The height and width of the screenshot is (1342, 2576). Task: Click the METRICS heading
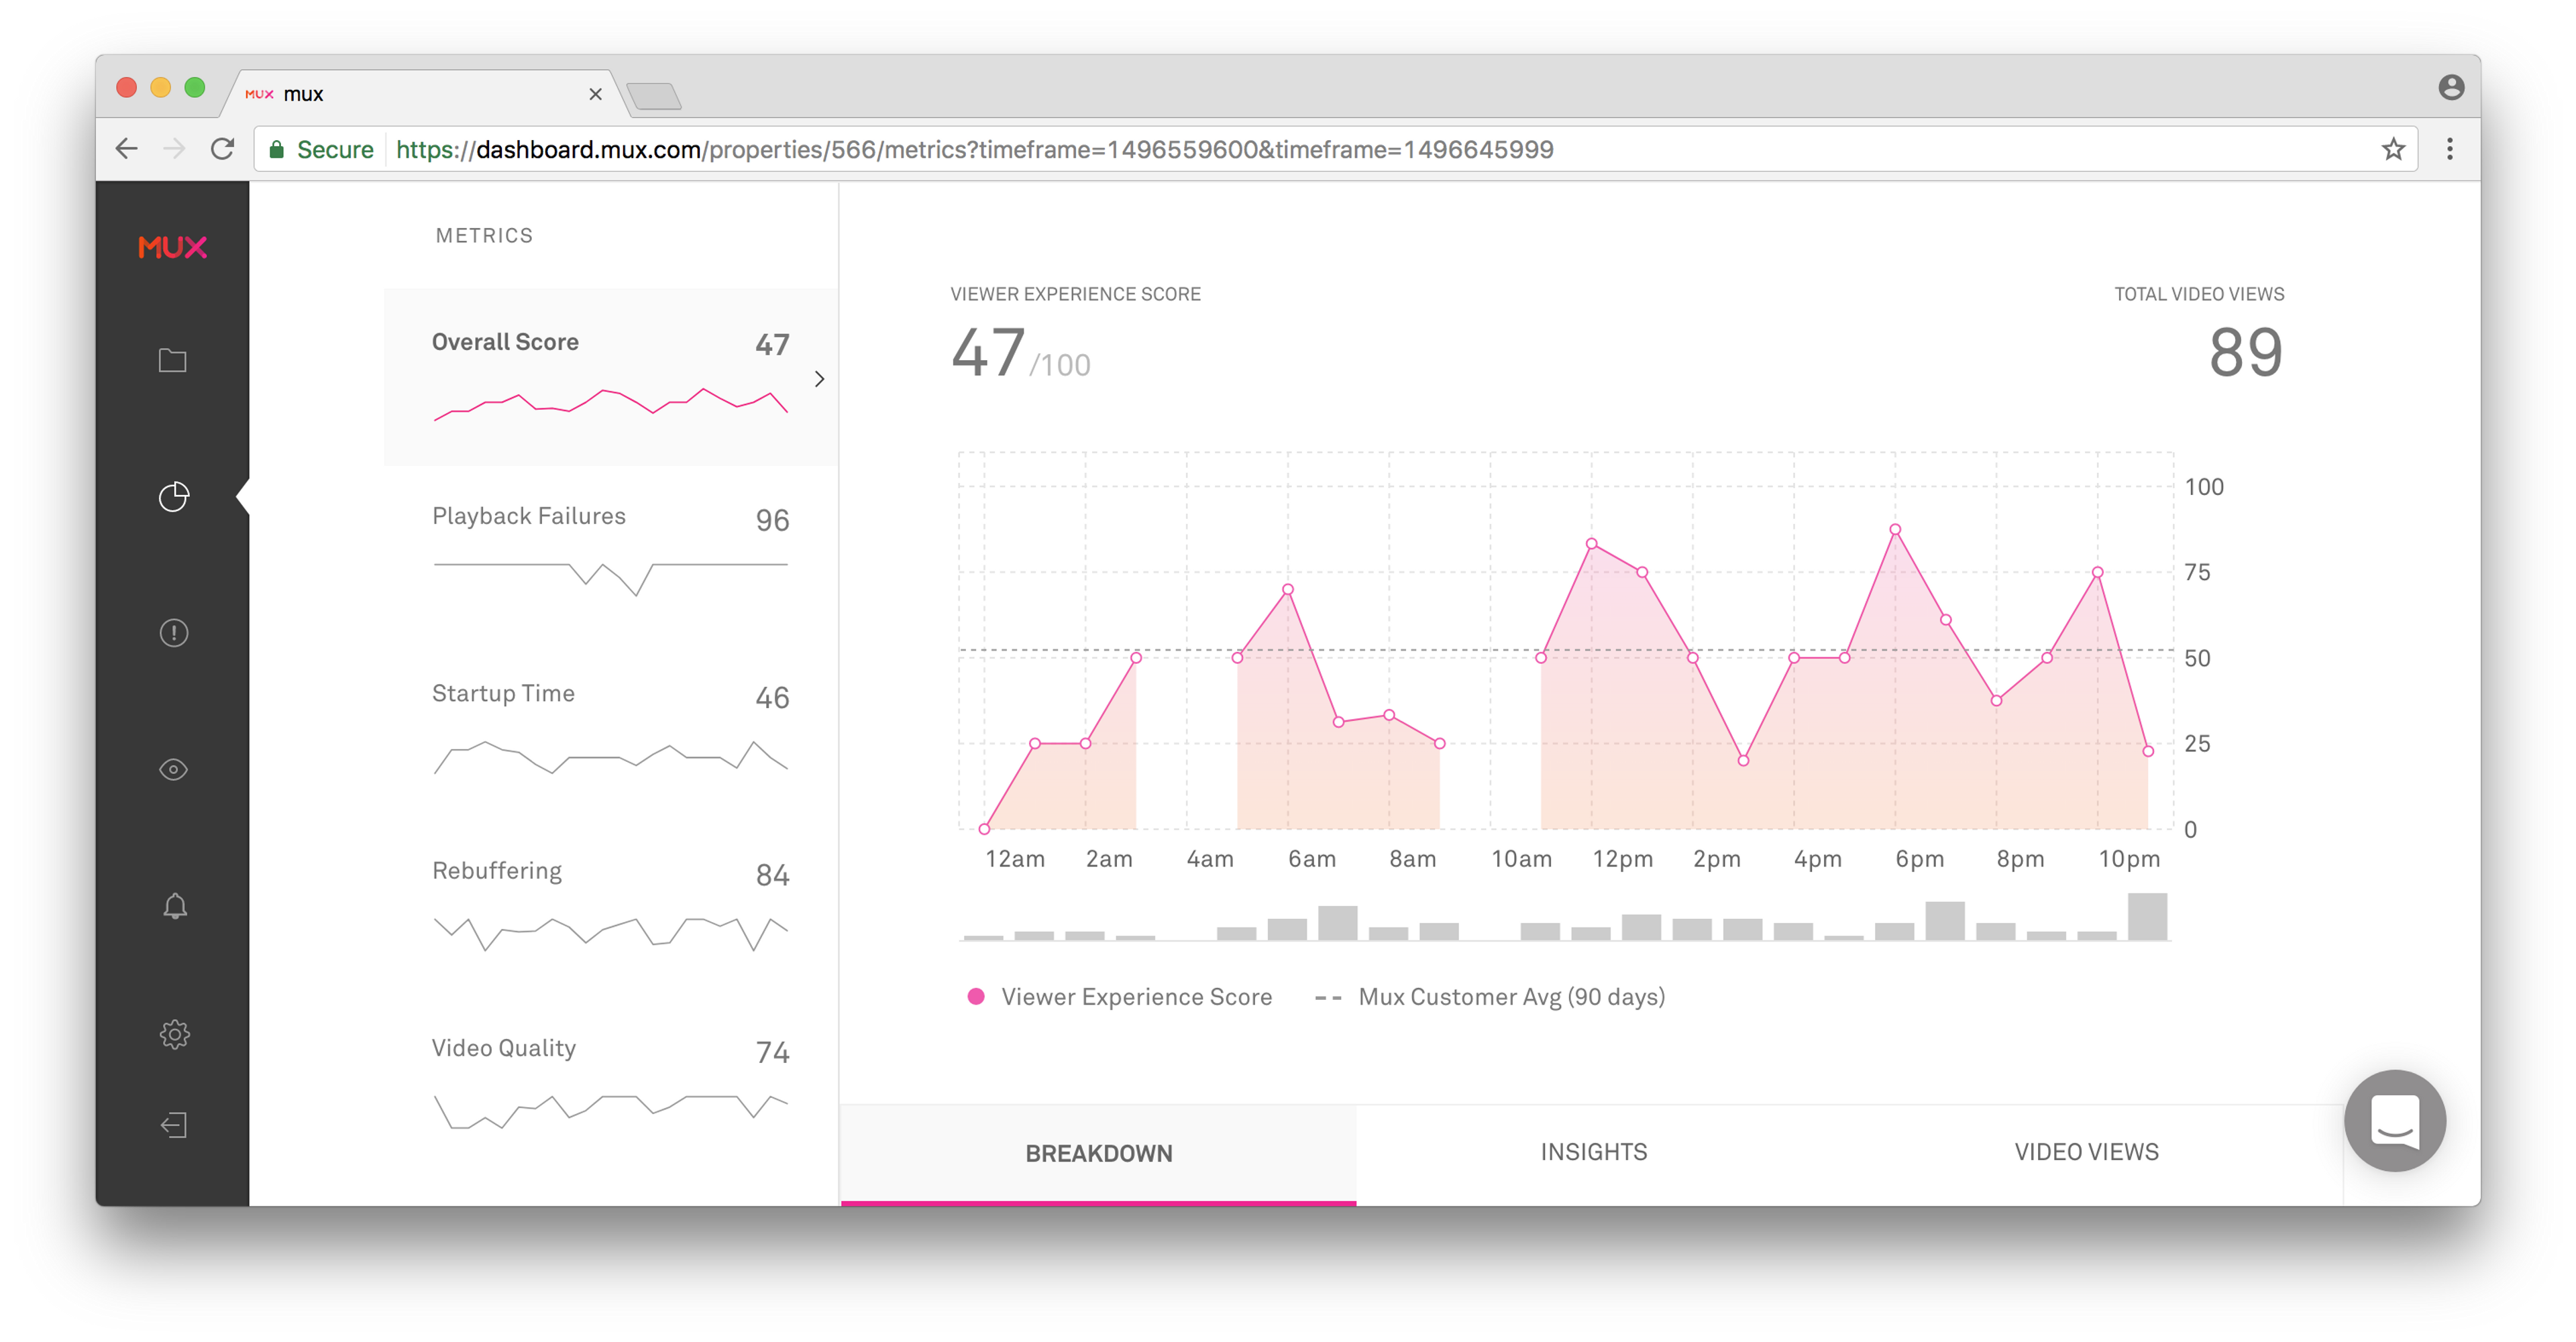coord(484,235)
